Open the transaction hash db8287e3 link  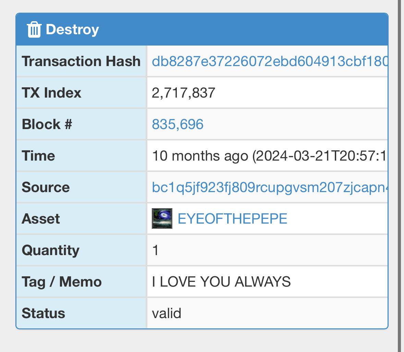tap(270, 61)
